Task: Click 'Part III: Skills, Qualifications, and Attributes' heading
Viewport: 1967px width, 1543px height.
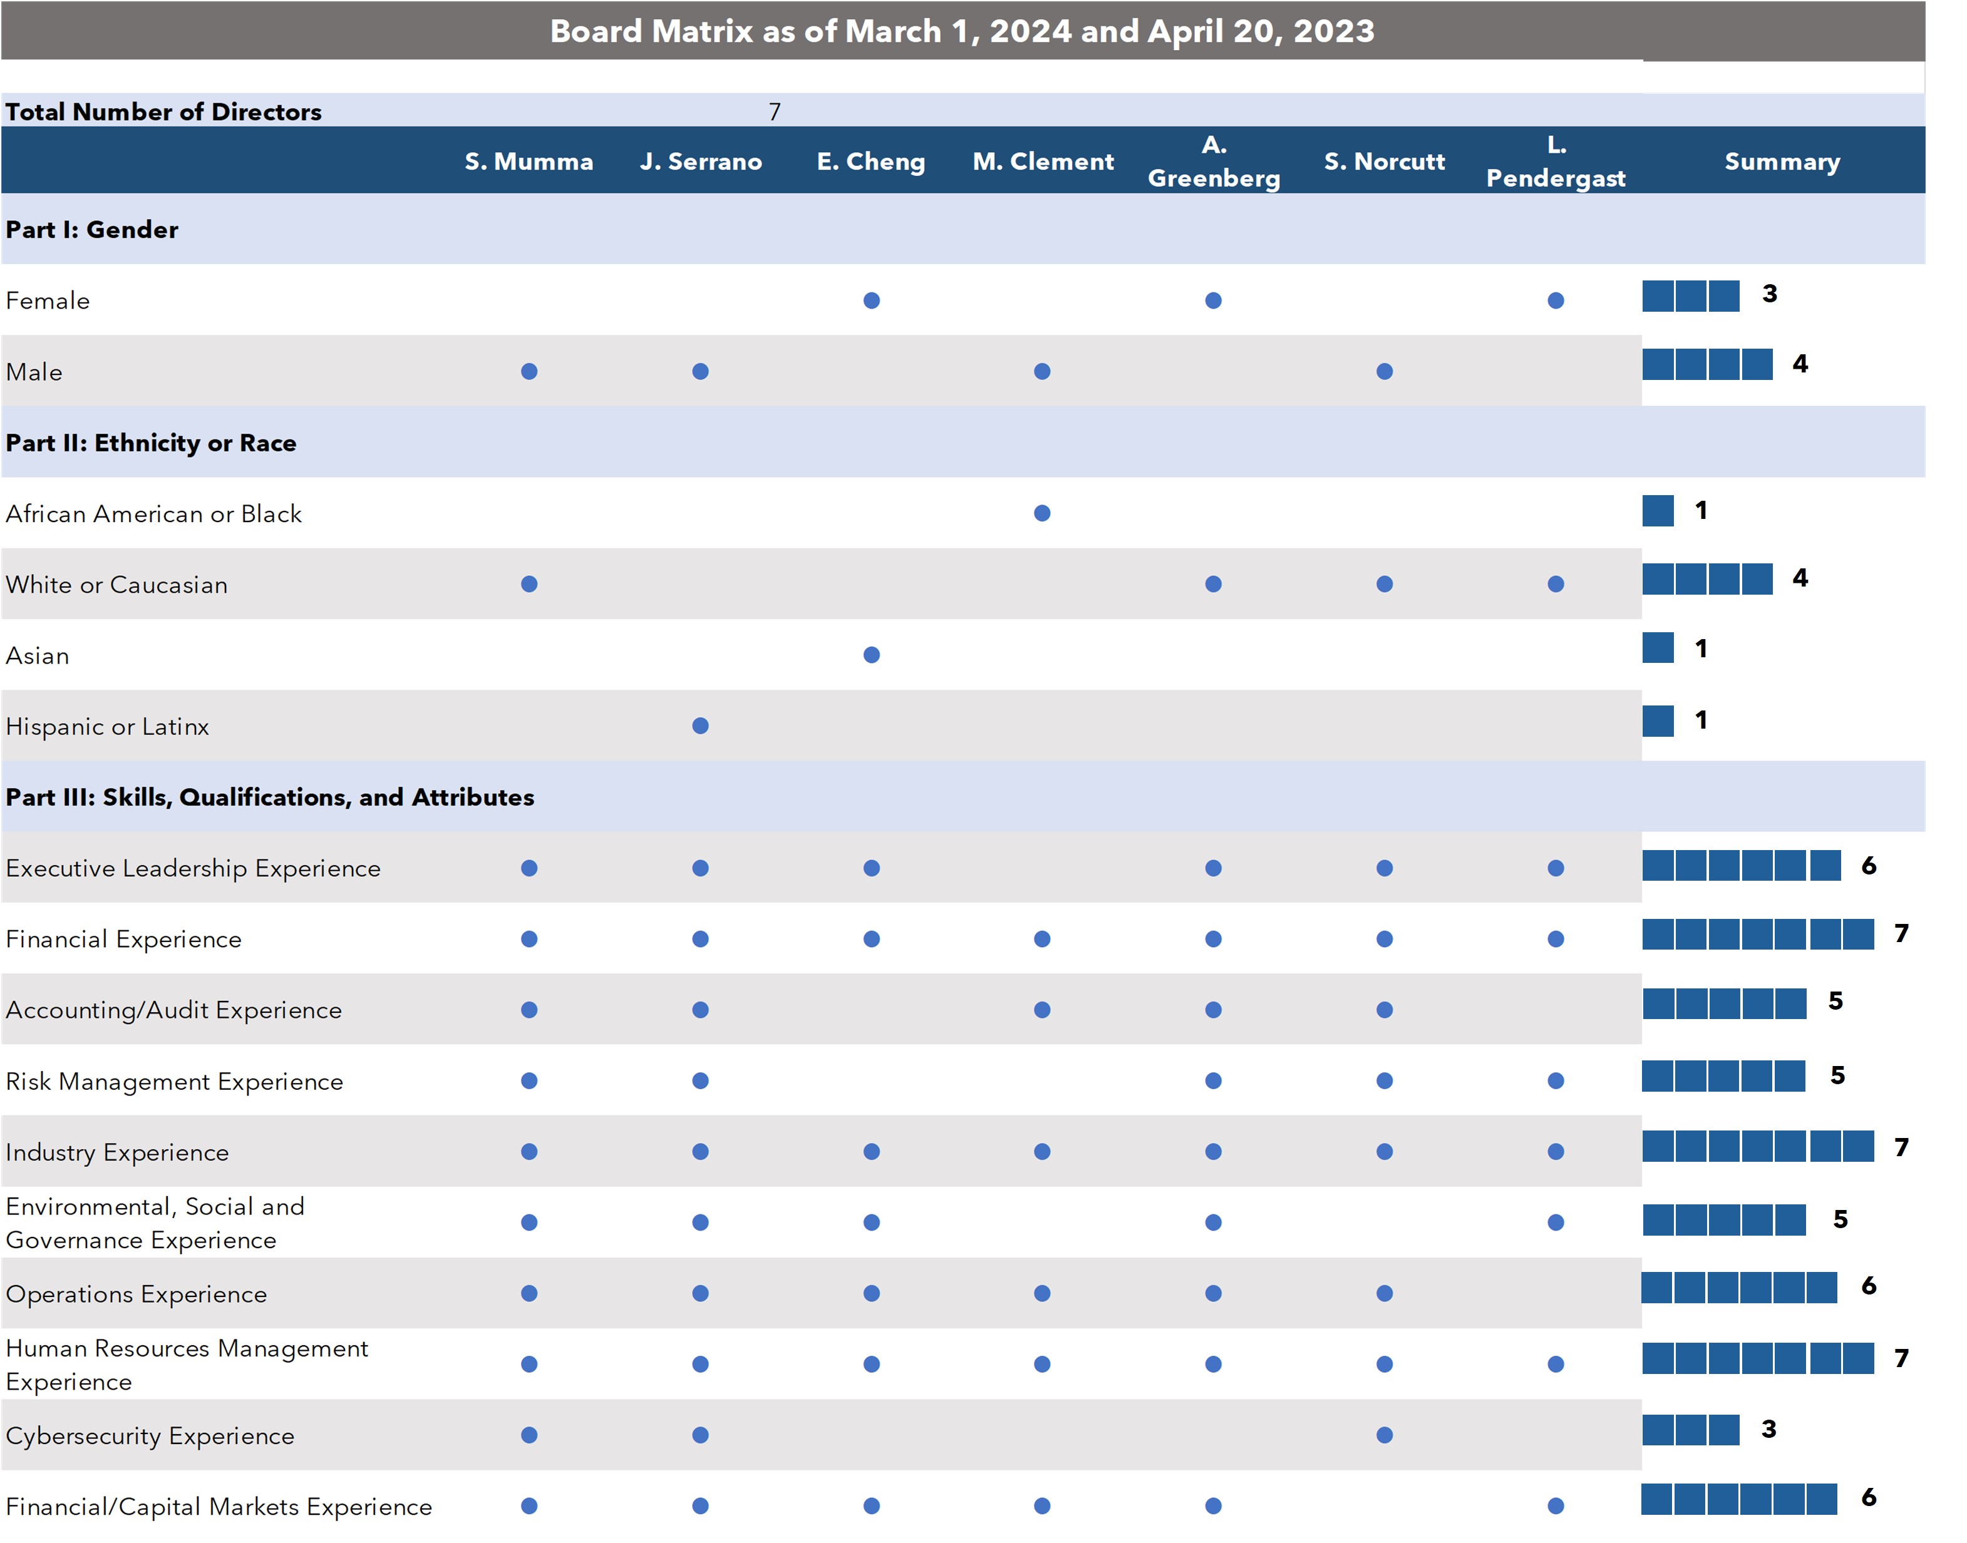Action: click(270, 797)
